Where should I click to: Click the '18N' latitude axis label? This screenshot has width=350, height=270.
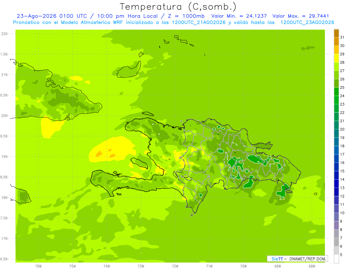(5, 198)
